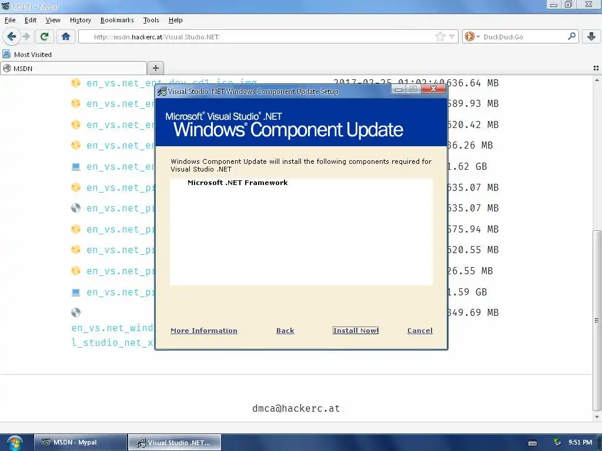Open the File menu
The image size is (602, 451).
coord(10,20)
